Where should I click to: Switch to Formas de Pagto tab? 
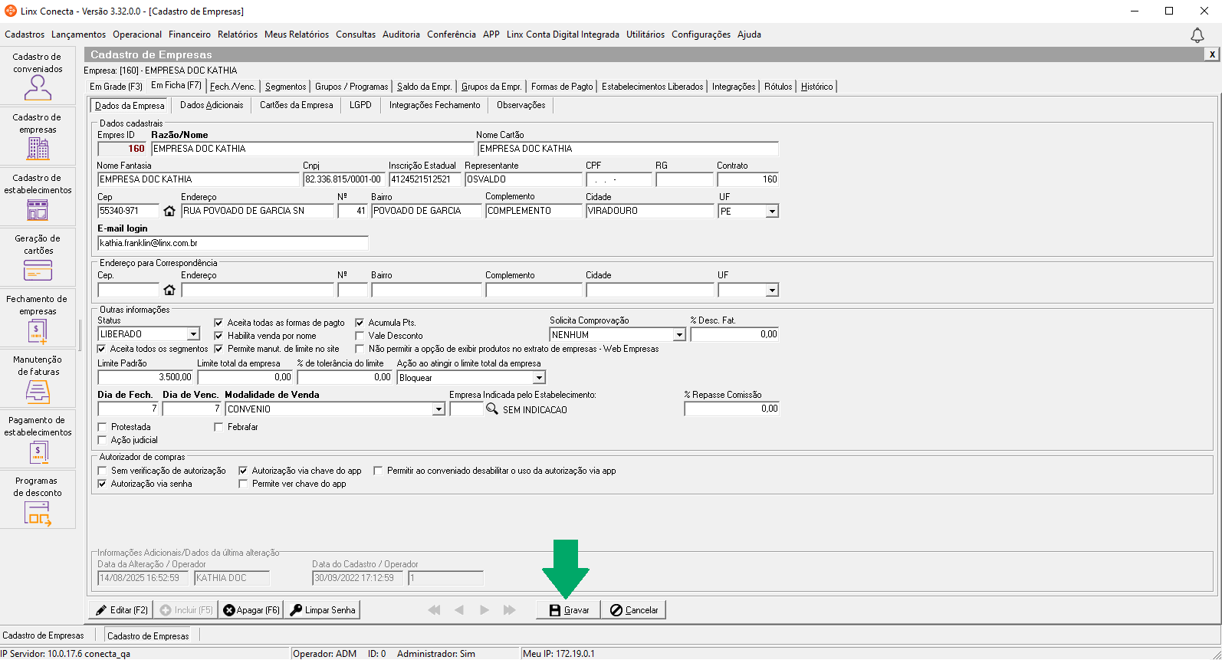[x=562, y=87]
